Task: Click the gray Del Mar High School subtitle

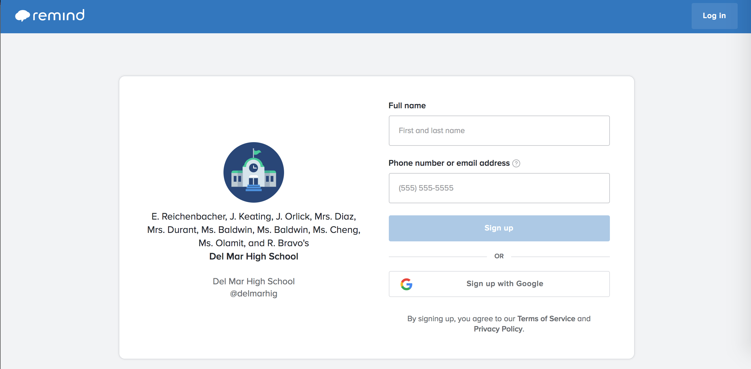Action: coord(253,281)
